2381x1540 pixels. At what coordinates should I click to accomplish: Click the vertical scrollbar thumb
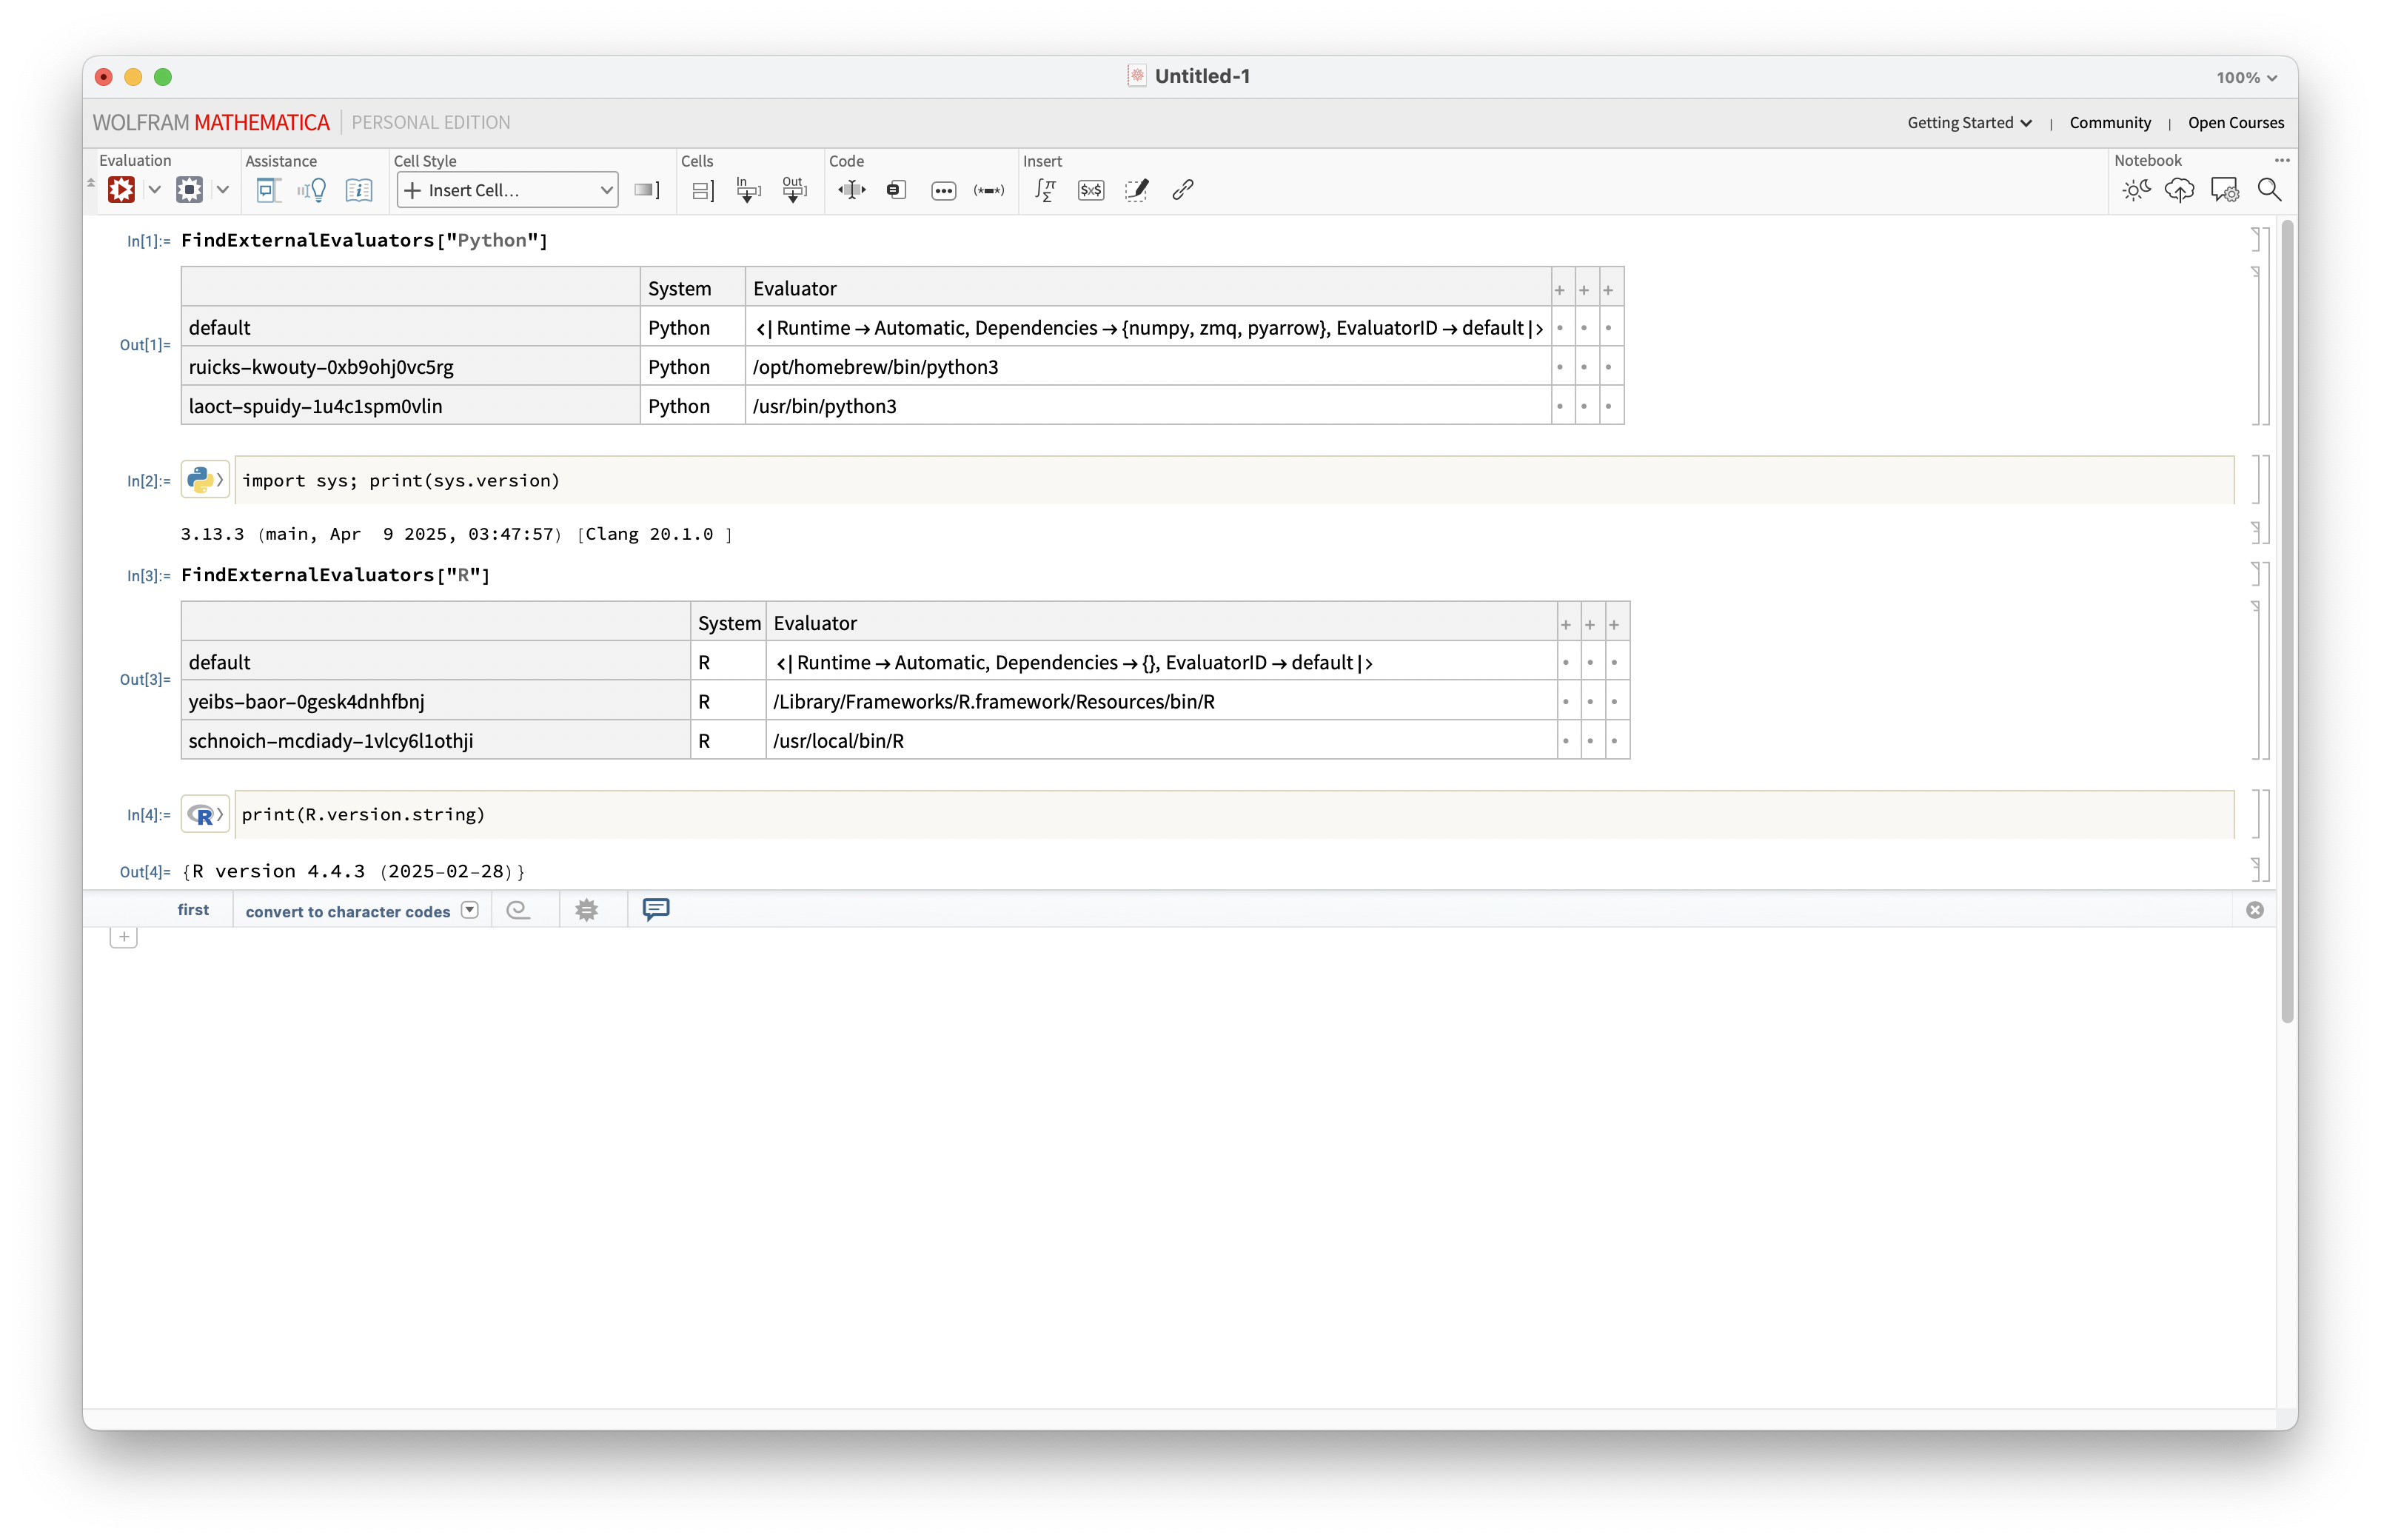(2287, 620)
